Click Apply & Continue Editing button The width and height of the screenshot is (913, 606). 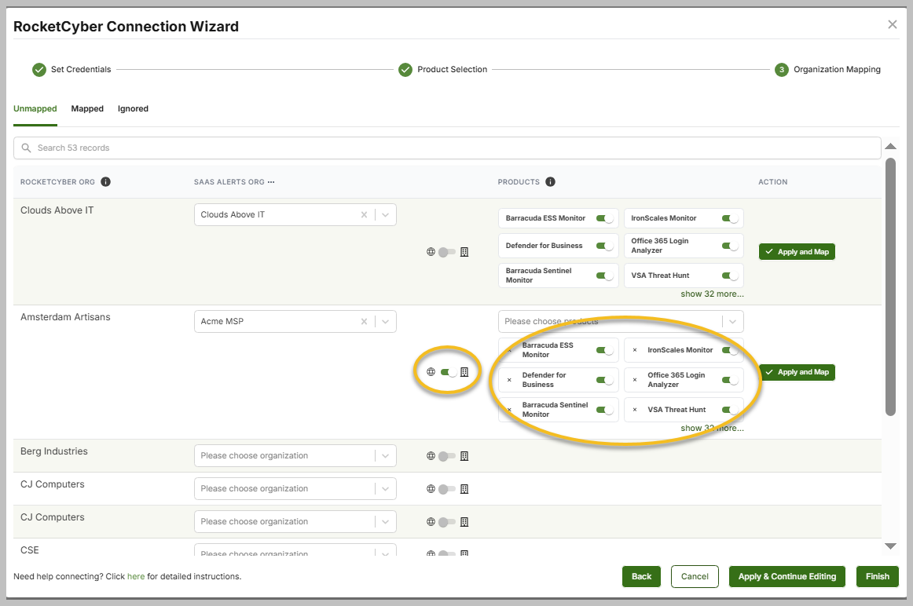(x=786, y=576)
